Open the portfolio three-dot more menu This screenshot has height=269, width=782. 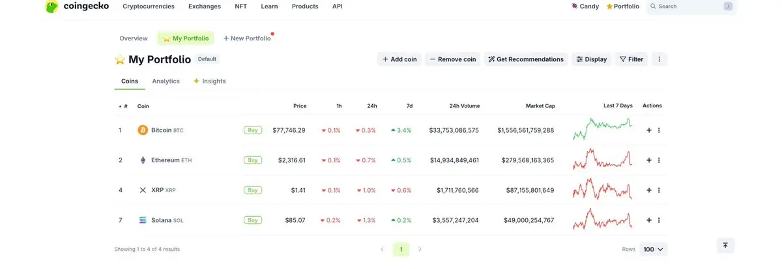659,59
